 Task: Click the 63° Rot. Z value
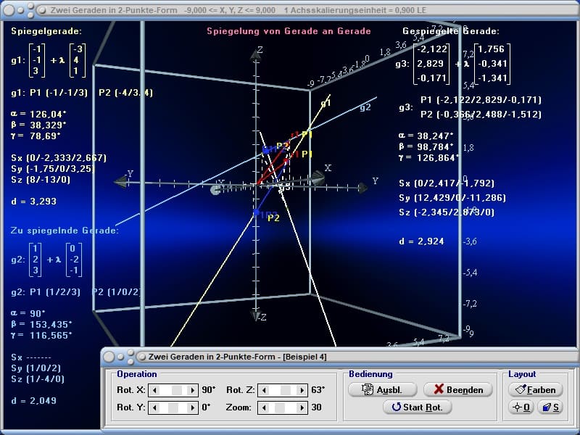(x=318, y=390)
